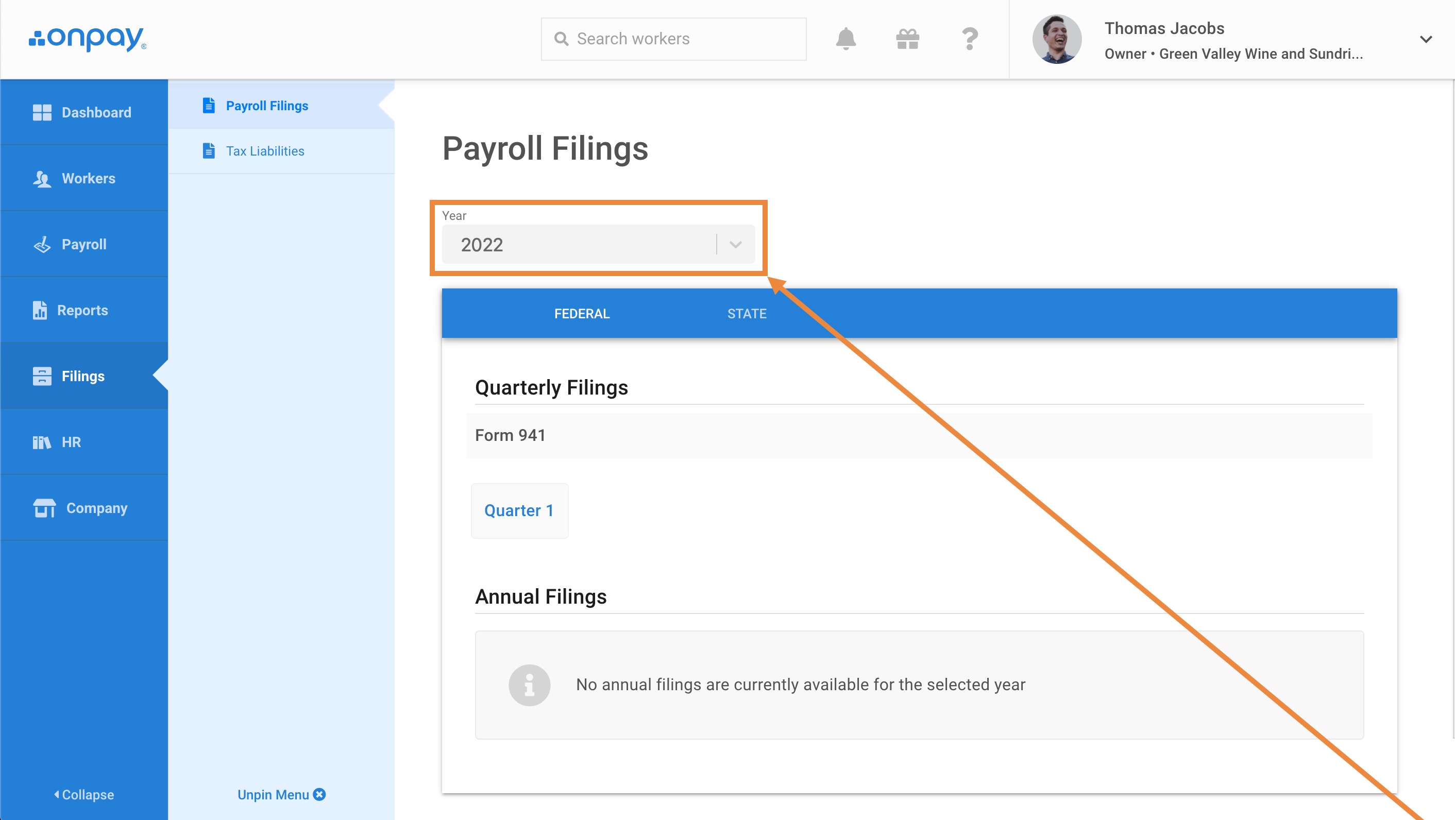Open the gift rewards icon
The image size is (1455, 820).
(908, 39)
